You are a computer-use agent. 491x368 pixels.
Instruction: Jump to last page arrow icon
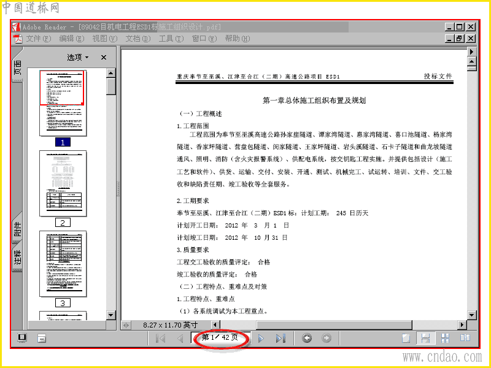pyautogui.click(x=280, y=339)
